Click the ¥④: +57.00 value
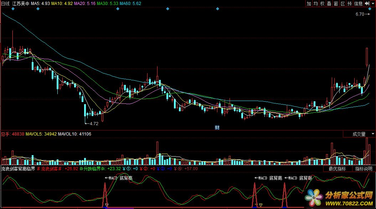376x209 pixels. 186,169
